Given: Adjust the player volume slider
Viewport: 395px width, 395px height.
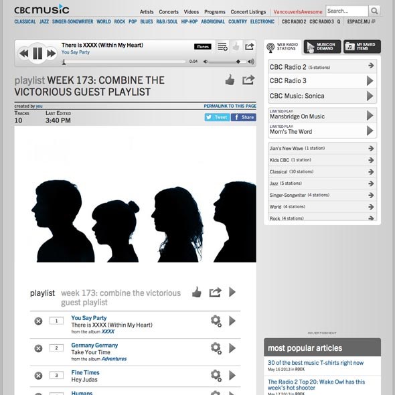Looking at the screenshot, I should [x=227, y=62].
